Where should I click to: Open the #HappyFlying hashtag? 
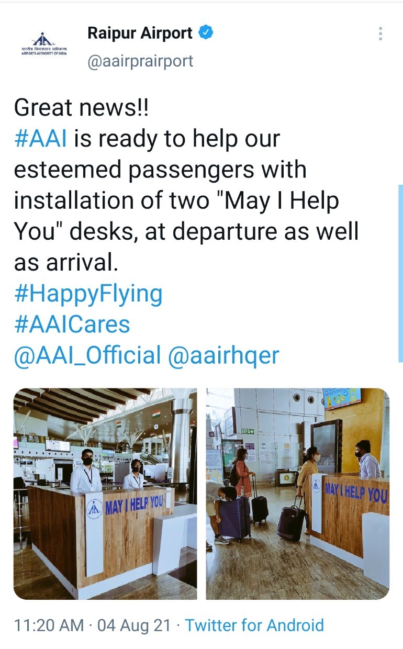[88, 294]
